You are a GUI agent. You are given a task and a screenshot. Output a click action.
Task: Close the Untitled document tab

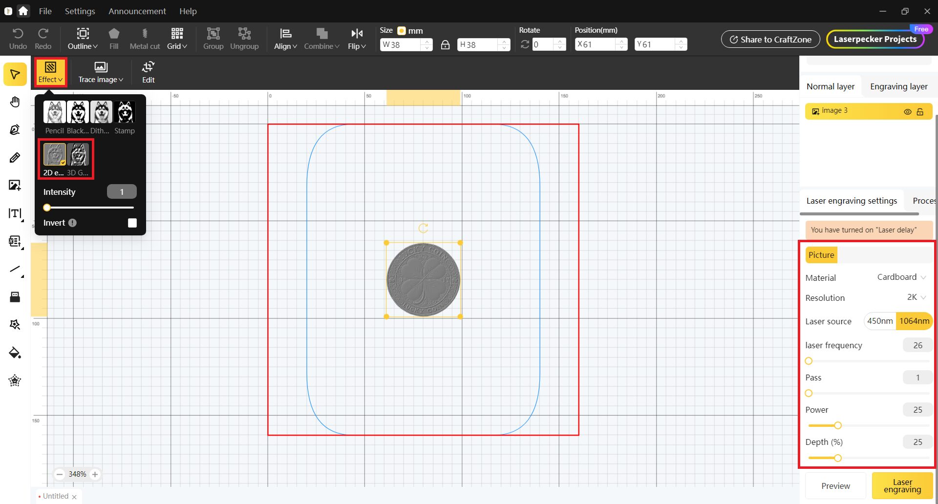(x=74, y=497)
